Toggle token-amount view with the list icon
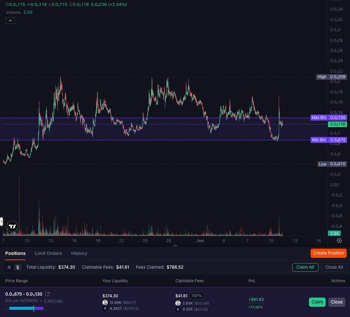The width and height of the screenshot is (350, 317). [9, 267]
